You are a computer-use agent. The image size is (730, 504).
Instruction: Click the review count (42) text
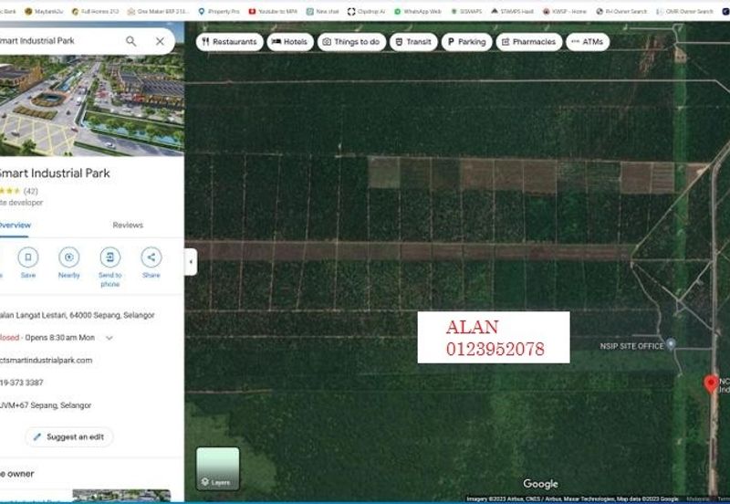(31, 191)
